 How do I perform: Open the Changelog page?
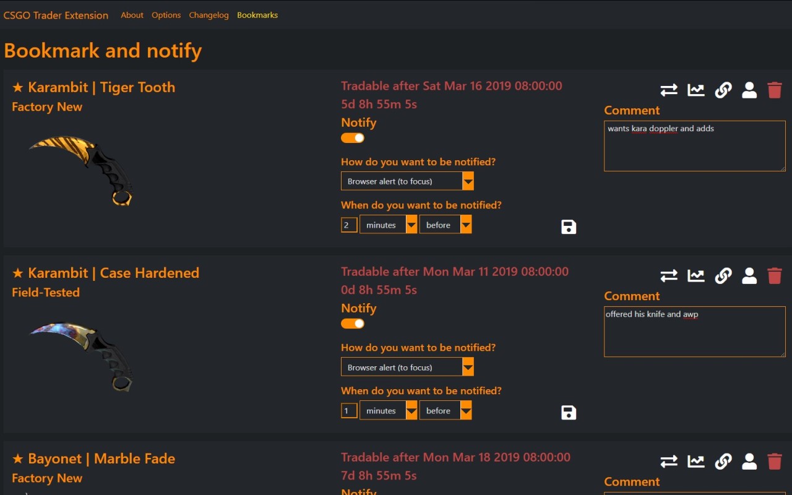[209, 15]
